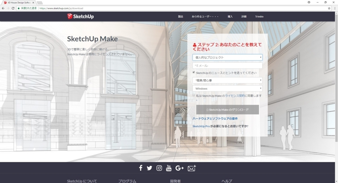The height and width of the screenshot is (183, 338).
Task: Open the Google+ social icon
Action: (179, 168)
